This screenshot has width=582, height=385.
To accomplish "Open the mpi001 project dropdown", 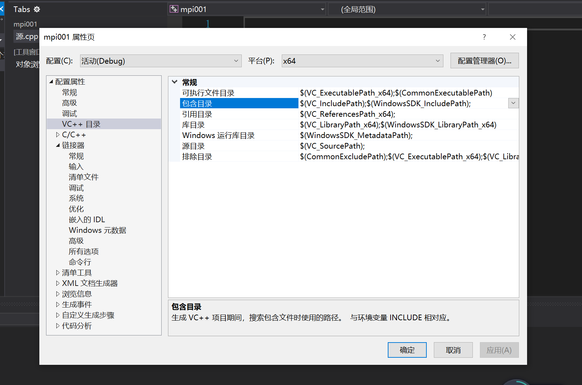I will [x=322, y=9].
